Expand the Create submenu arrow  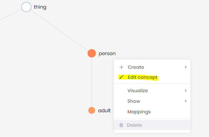186,67
